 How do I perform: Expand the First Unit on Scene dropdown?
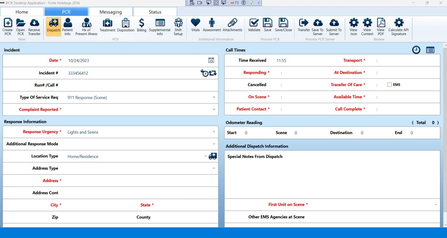click(x=436, y=205)
